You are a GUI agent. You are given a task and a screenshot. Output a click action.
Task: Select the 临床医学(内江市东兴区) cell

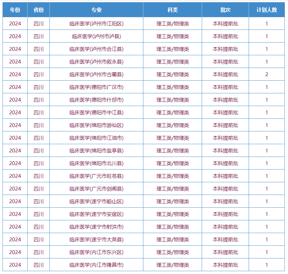96,252
